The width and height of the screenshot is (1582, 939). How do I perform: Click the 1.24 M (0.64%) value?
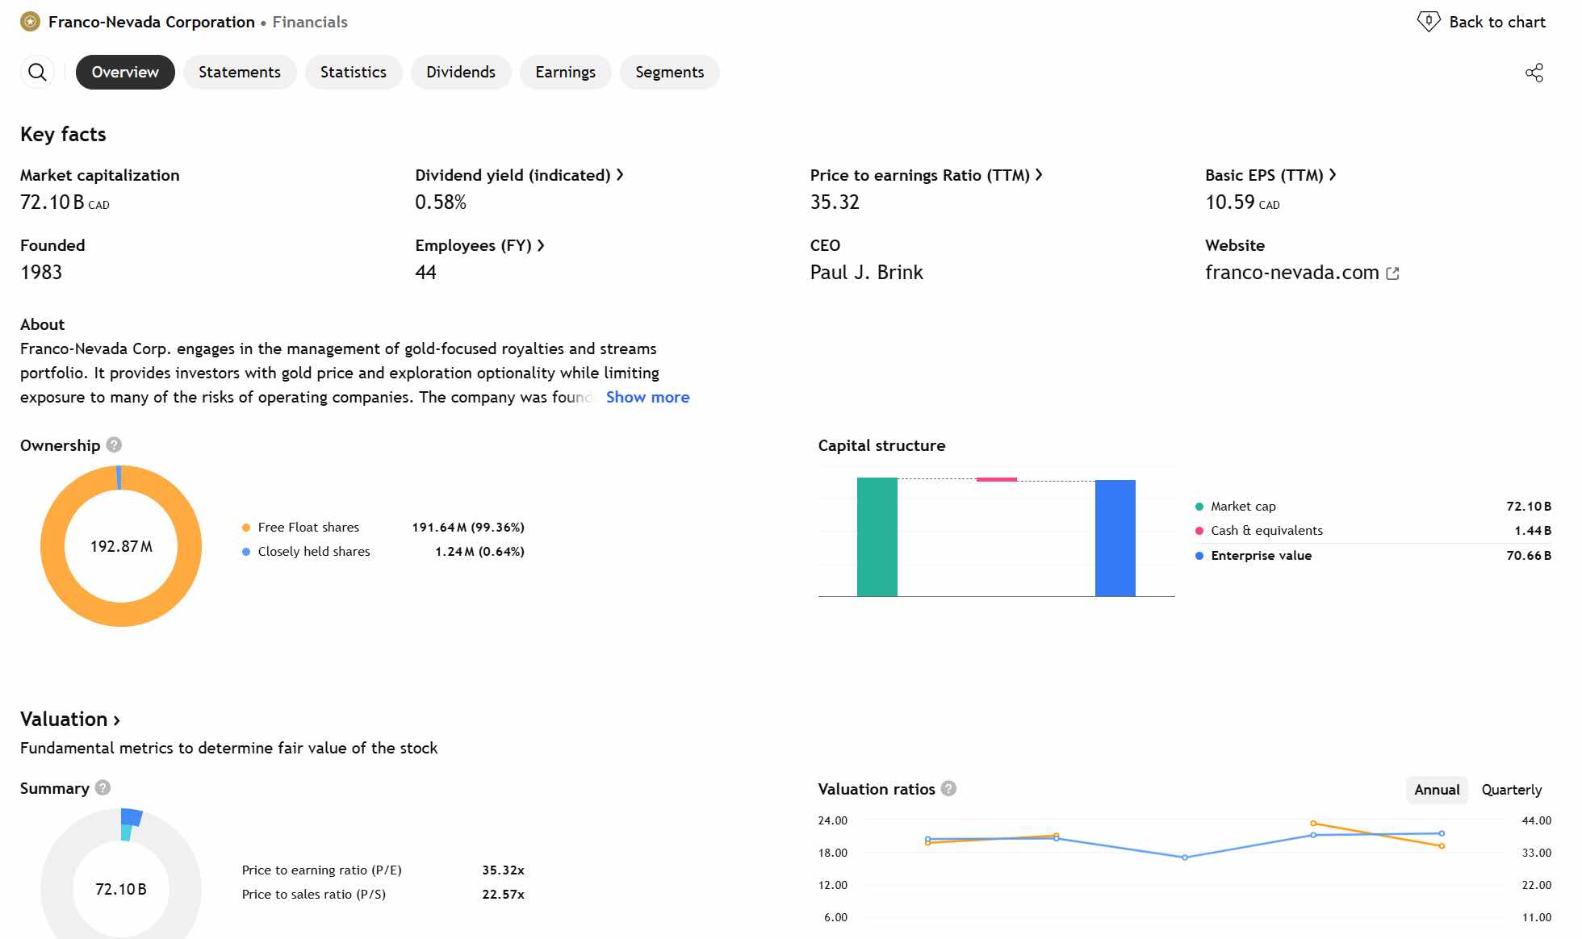479,552
